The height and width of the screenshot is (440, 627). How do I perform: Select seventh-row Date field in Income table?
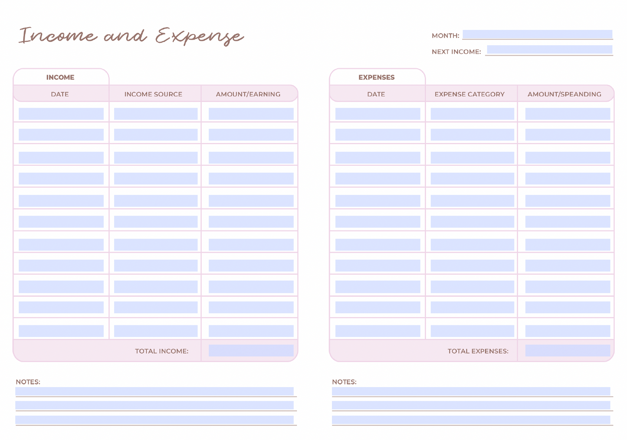(x=61, y=245)
